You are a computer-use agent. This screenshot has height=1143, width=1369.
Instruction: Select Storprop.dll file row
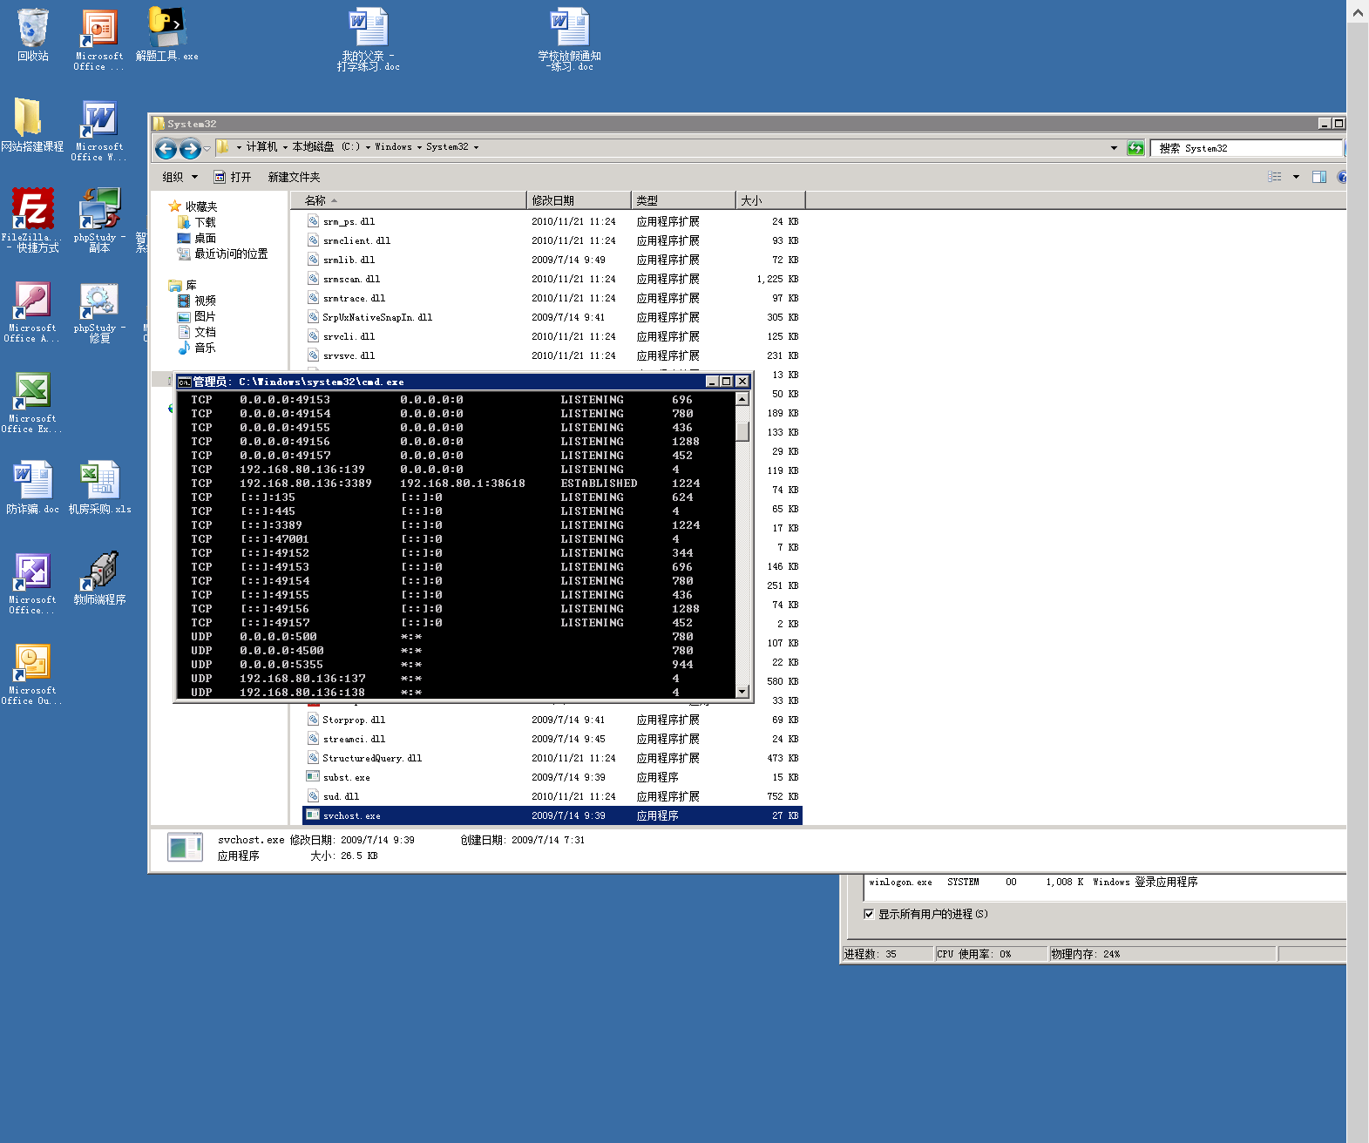coord(552,720)
